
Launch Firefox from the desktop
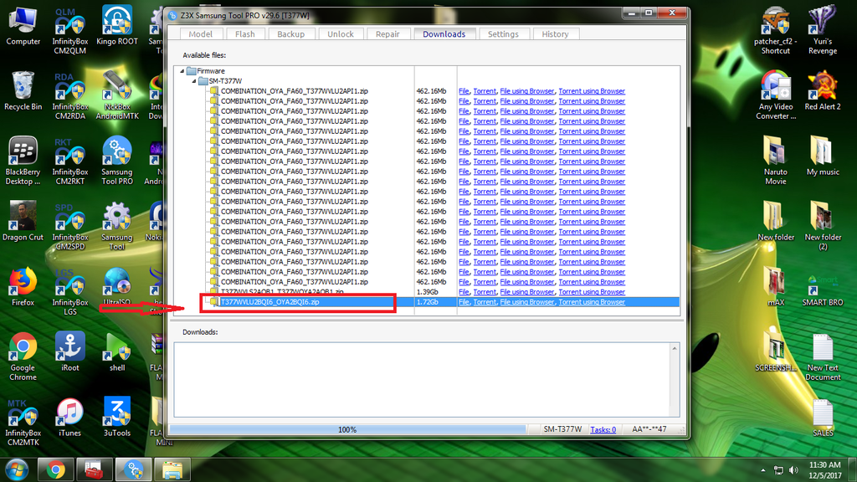(x=23, y=286)
